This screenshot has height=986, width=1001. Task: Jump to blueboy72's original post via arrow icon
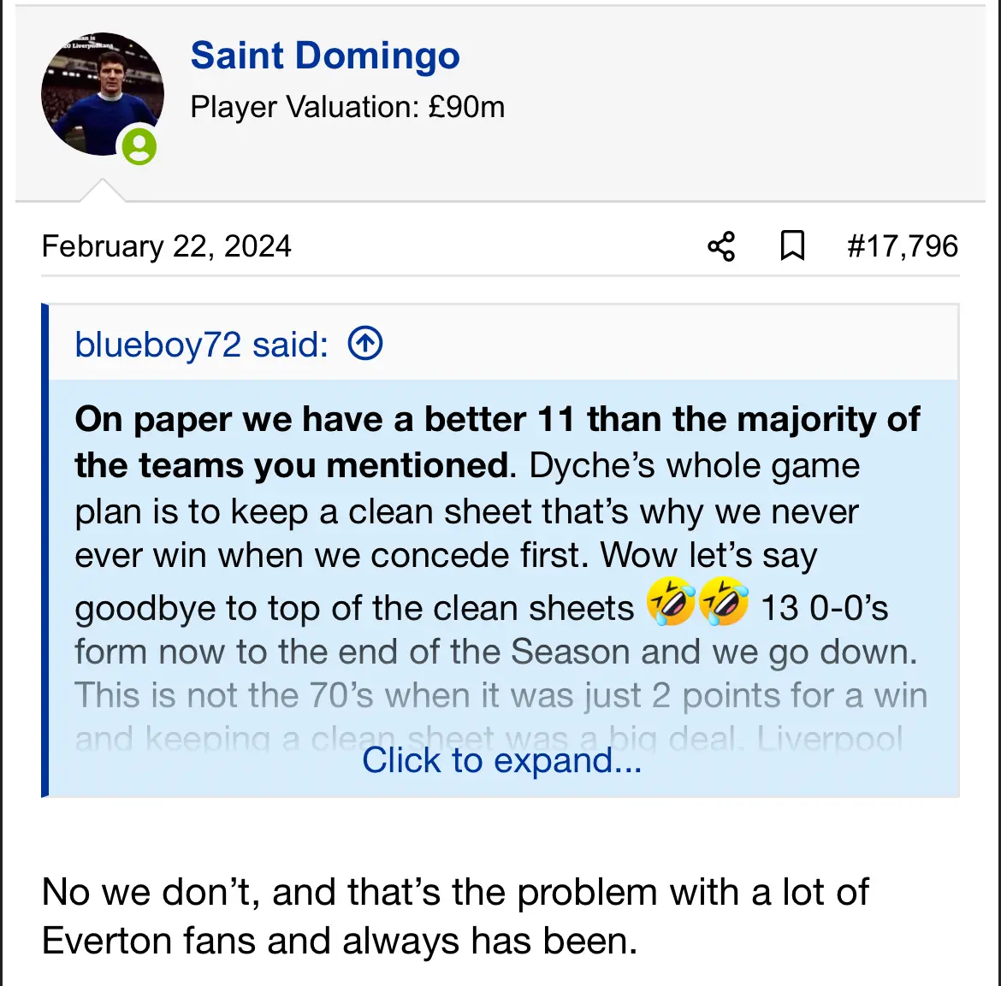pyautogui.click(x=365, y=344)
